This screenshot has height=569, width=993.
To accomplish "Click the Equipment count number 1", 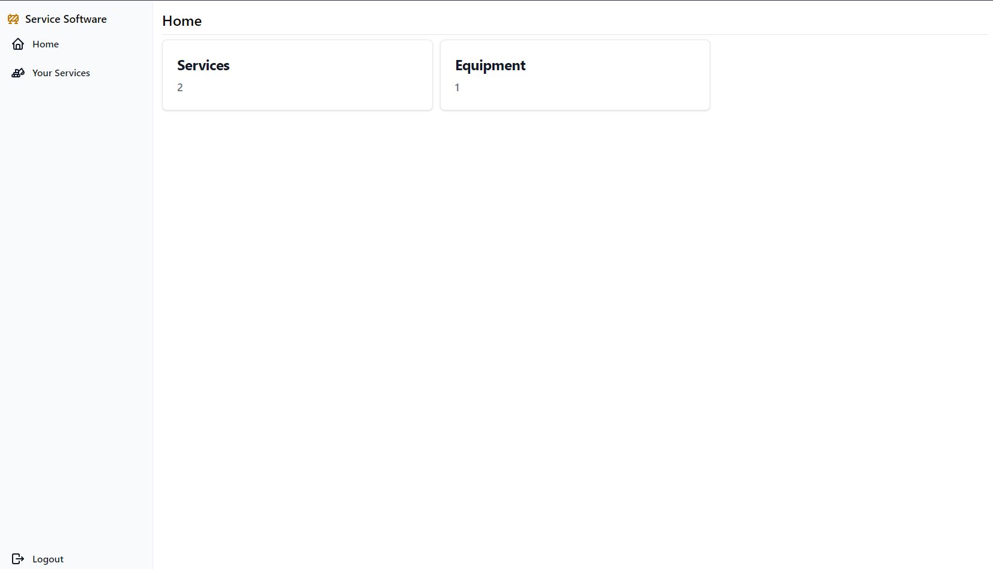I will pos(457,88).
